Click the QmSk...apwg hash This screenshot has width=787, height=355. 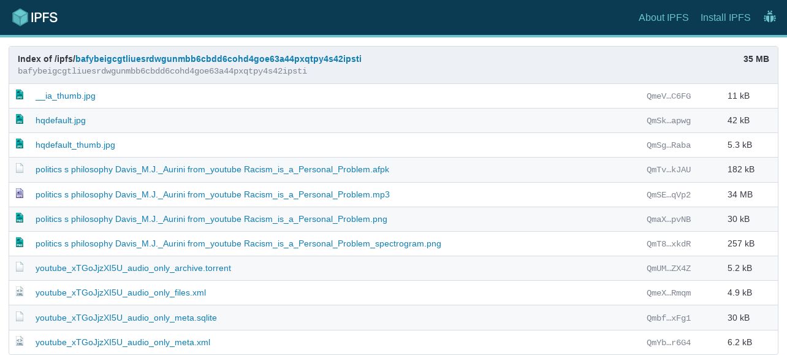669,120
